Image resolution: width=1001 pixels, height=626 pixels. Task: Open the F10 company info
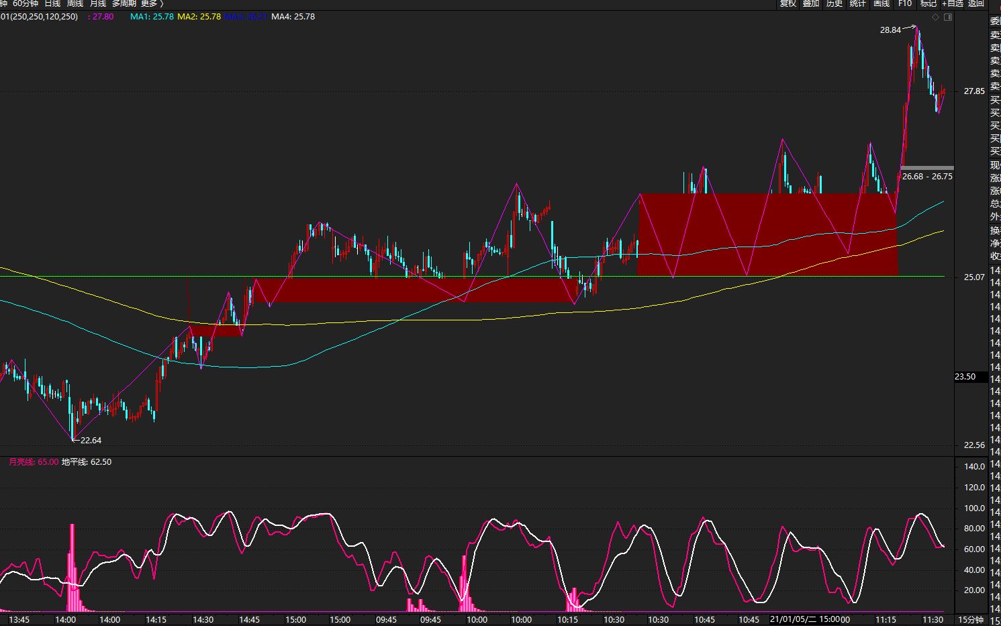pos(905,3)
